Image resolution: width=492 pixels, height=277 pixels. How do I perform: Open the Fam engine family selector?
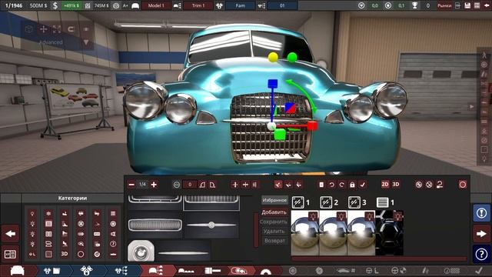(240, 5)
